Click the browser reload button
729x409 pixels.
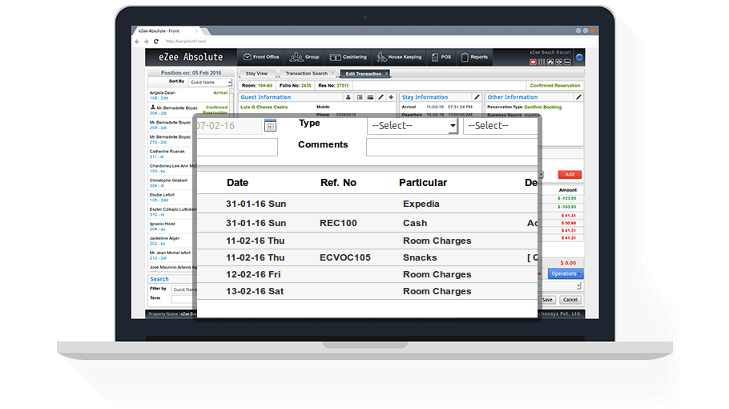(156, 42)
